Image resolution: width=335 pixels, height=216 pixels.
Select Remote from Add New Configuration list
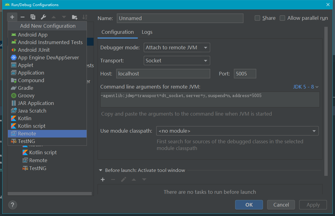tap(27, 134)
